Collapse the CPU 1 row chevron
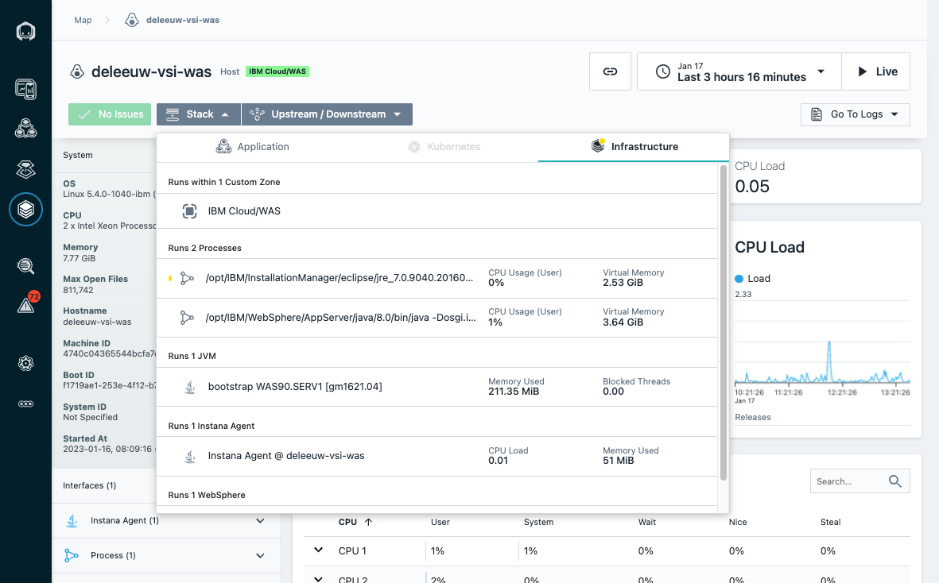The width and height of the screenshot is (939, 583). coord(319,550)
